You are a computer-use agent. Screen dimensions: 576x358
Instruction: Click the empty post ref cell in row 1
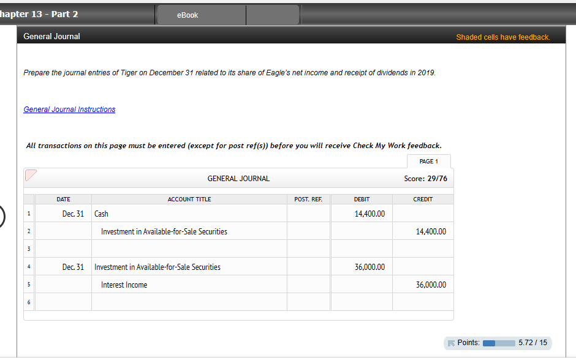tap(308, 214)
